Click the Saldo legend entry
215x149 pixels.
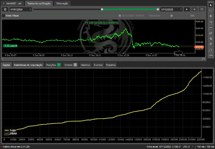point(10,130)
